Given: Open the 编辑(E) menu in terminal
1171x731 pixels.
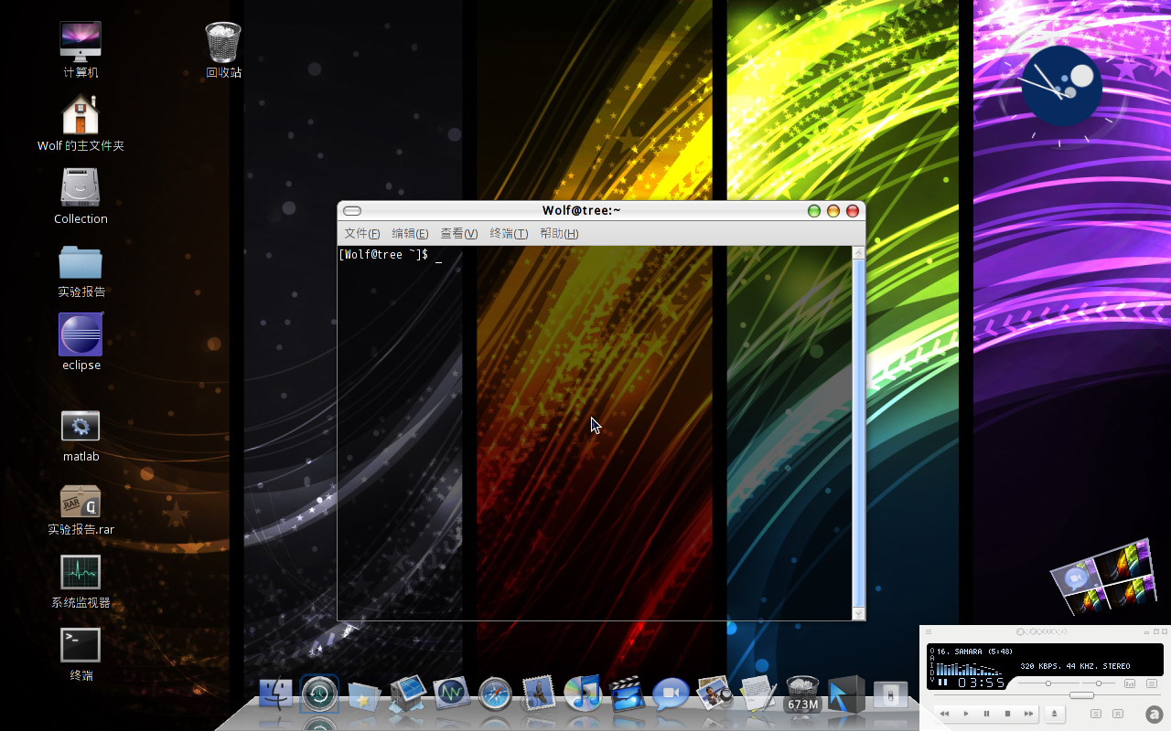Looking at the screenshot, I should point(410,234).
